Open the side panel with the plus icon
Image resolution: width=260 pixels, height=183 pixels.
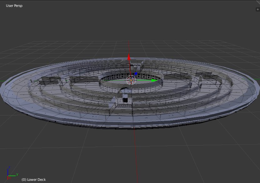[258, 9]
